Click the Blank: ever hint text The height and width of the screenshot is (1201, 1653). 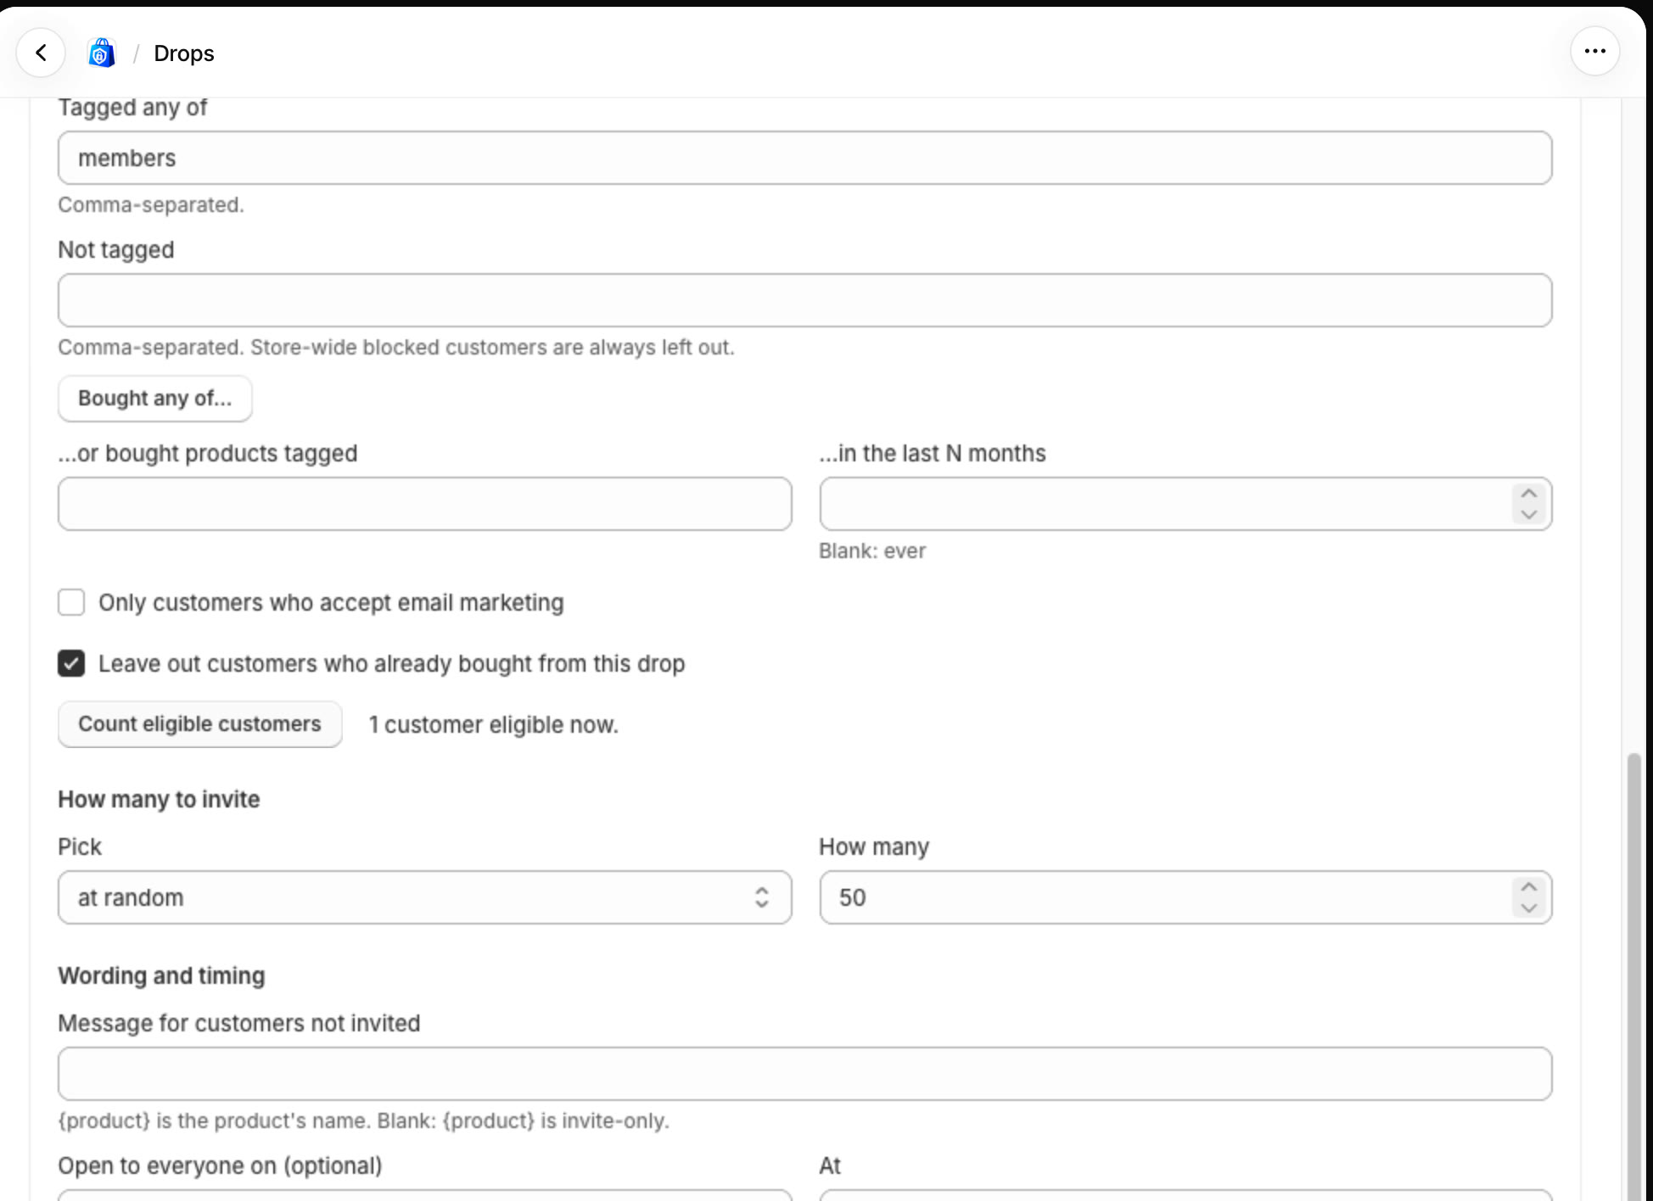pos(872,551)
